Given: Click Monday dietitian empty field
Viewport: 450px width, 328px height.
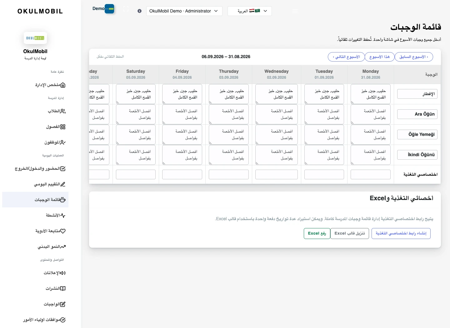Looking at the screenshot, I should click(371, 174).
